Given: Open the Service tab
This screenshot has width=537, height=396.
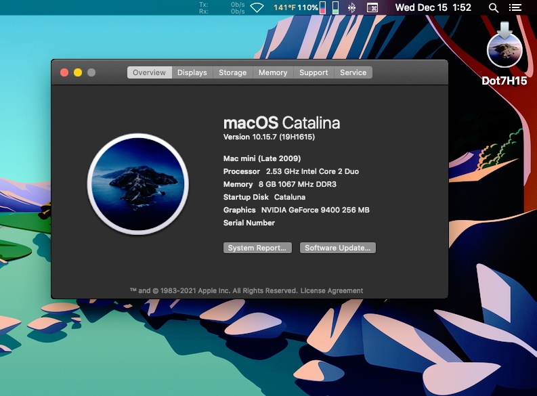Looking at the screenshot, I should (353, 72).
